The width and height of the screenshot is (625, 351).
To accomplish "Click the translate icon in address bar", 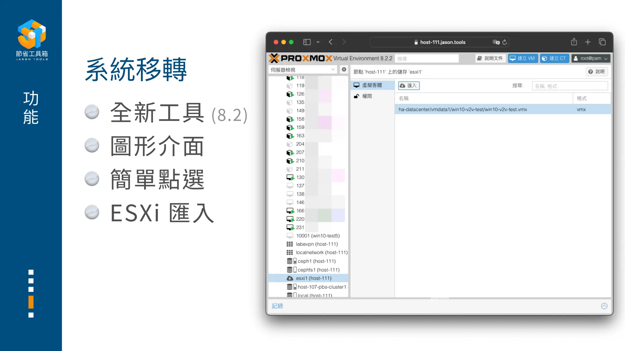I will click(496, 42).
